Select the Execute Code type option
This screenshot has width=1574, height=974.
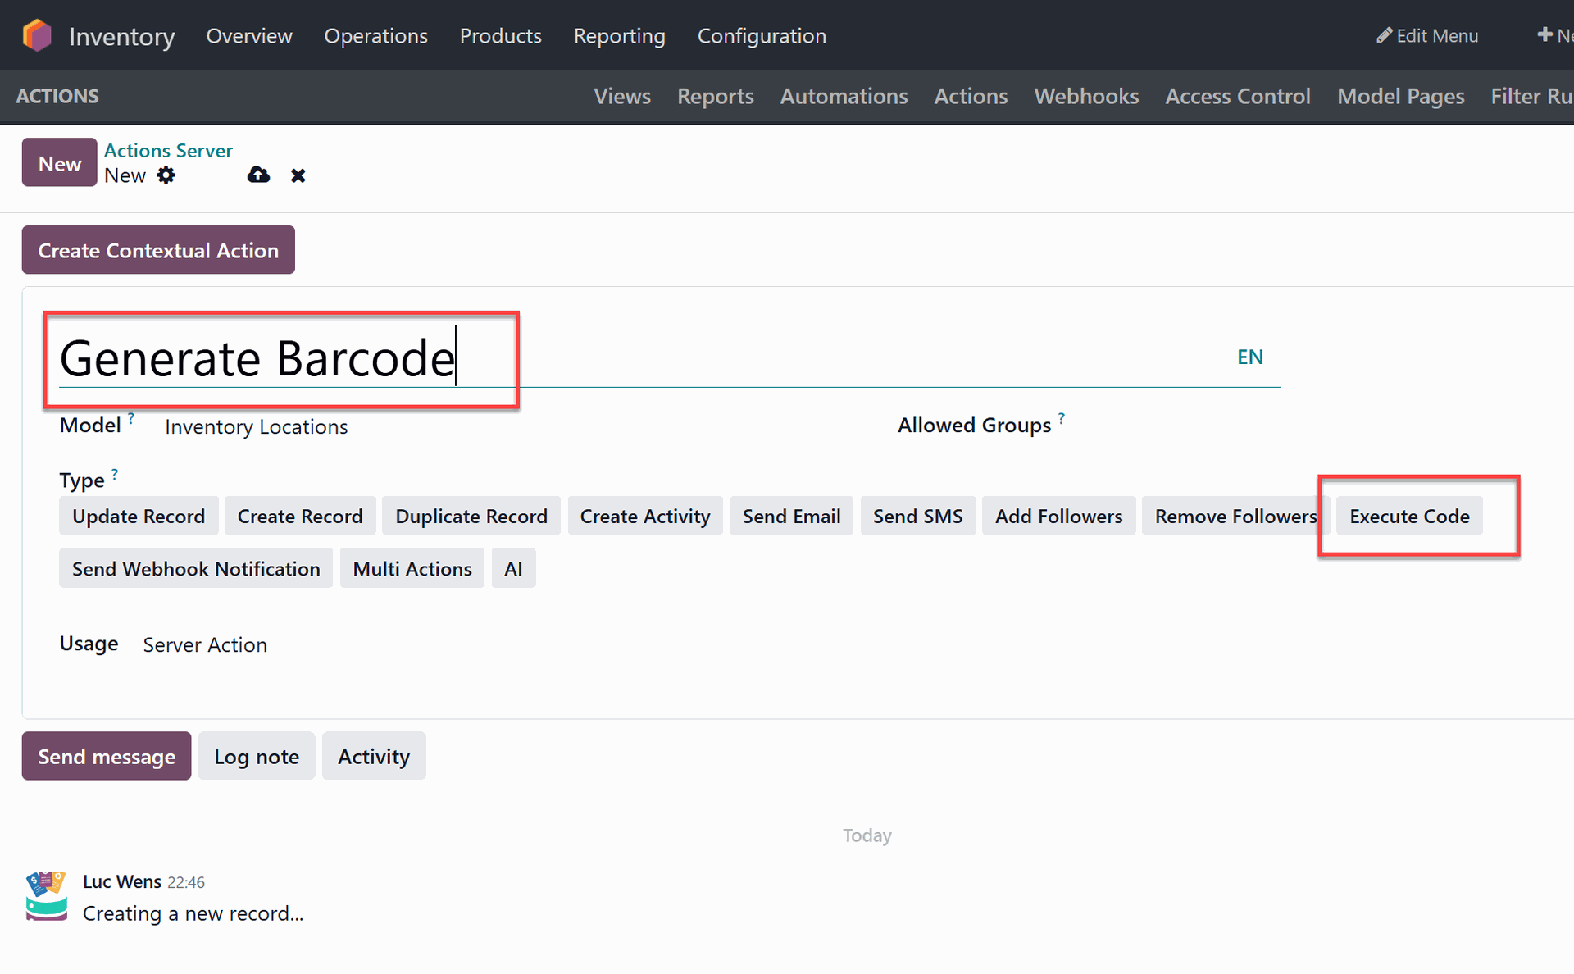[x=1408, y=517]
